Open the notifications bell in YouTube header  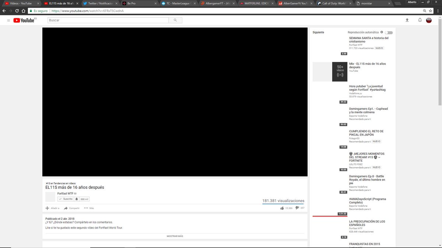pos(420,20)
